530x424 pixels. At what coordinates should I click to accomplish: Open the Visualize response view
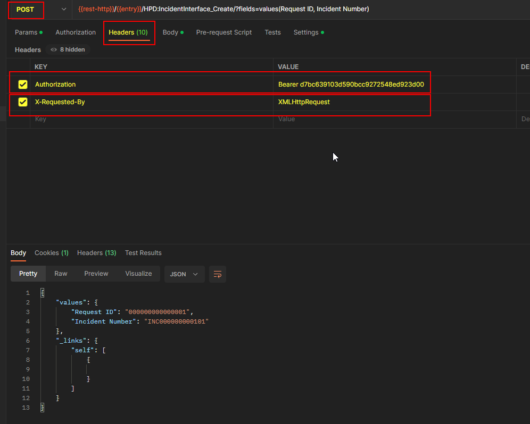click(x=138, y=274)
